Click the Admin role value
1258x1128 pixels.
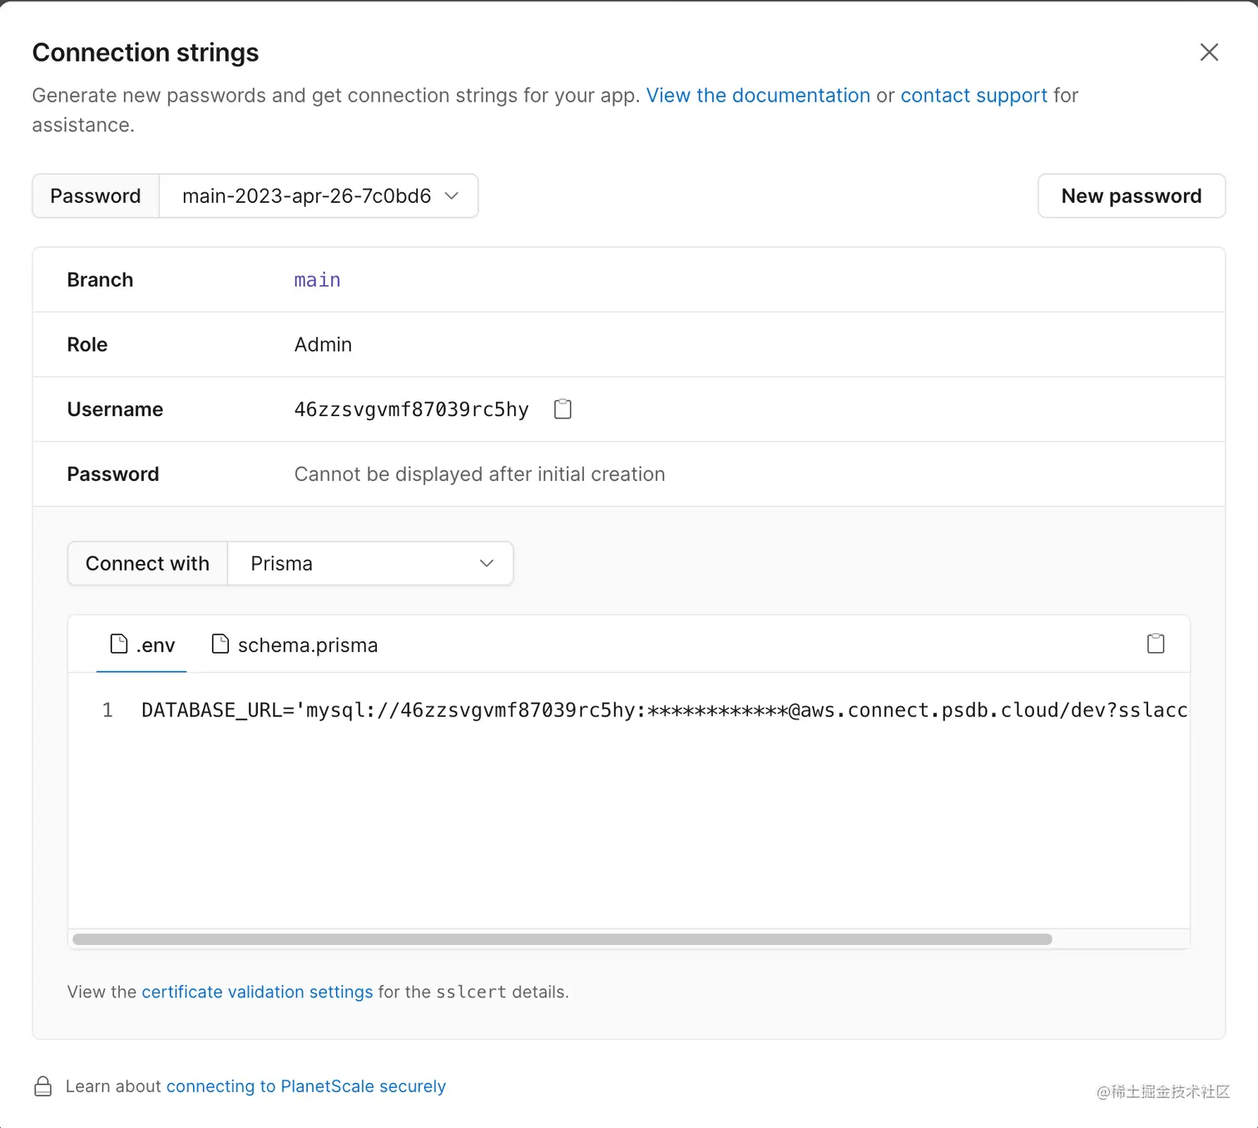[x=323, y=344]
